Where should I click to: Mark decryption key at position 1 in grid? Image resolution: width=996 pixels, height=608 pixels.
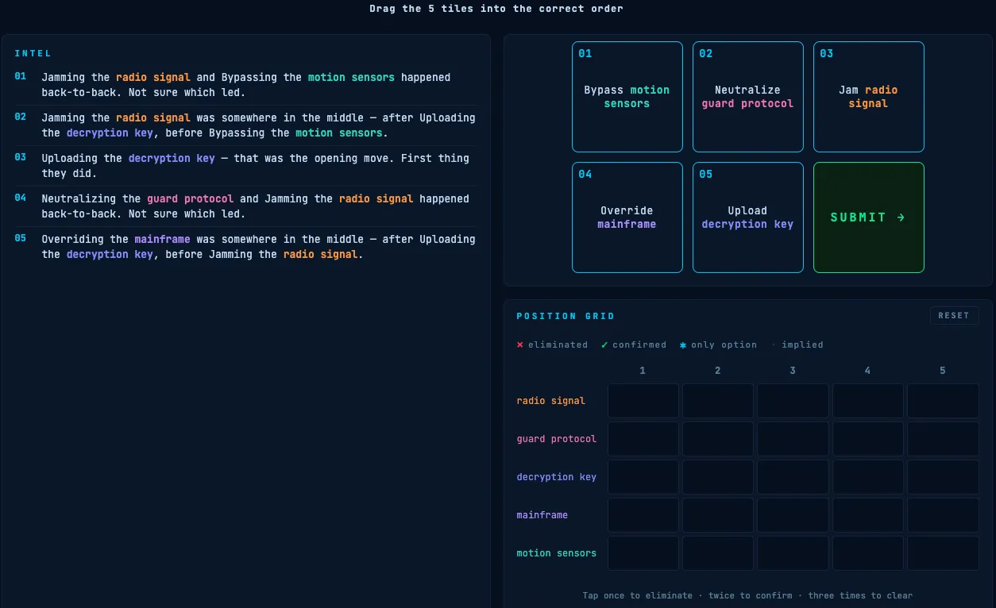click(643, 477)
